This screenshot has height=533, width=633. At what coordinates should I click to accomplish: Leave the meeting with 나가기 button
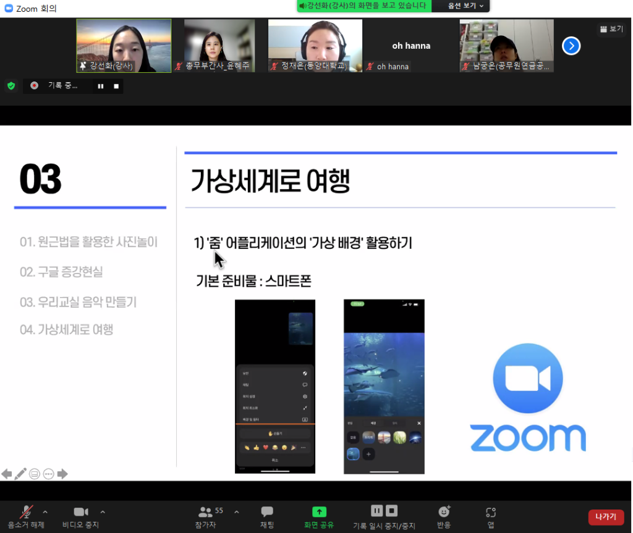(x=605, y=517)
